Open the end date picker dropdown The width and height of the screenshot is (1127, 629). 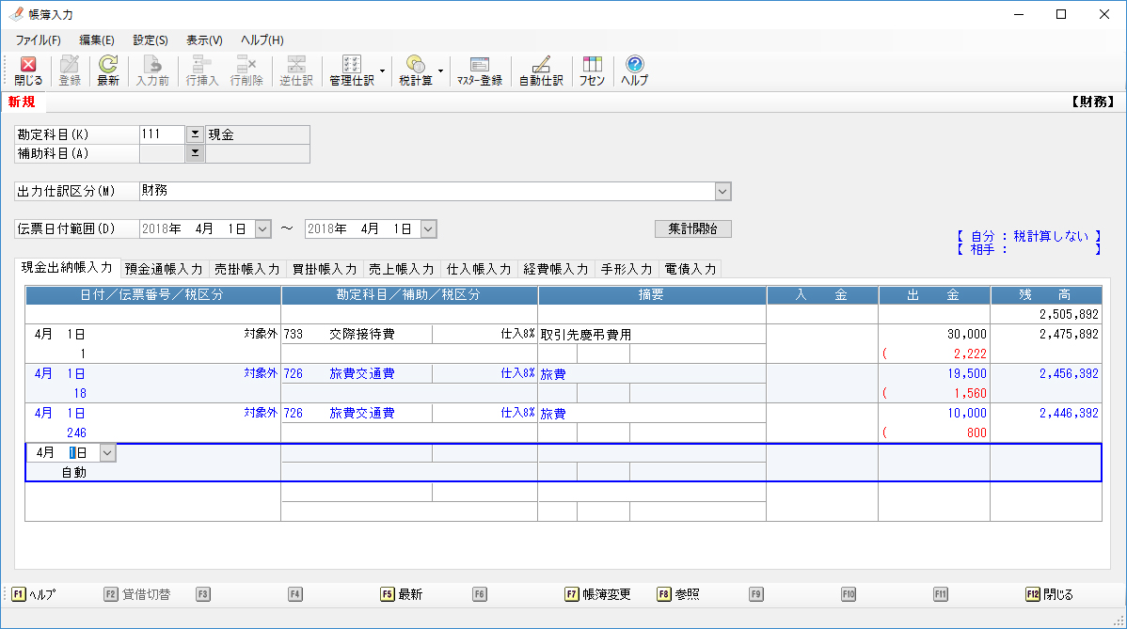428,229
